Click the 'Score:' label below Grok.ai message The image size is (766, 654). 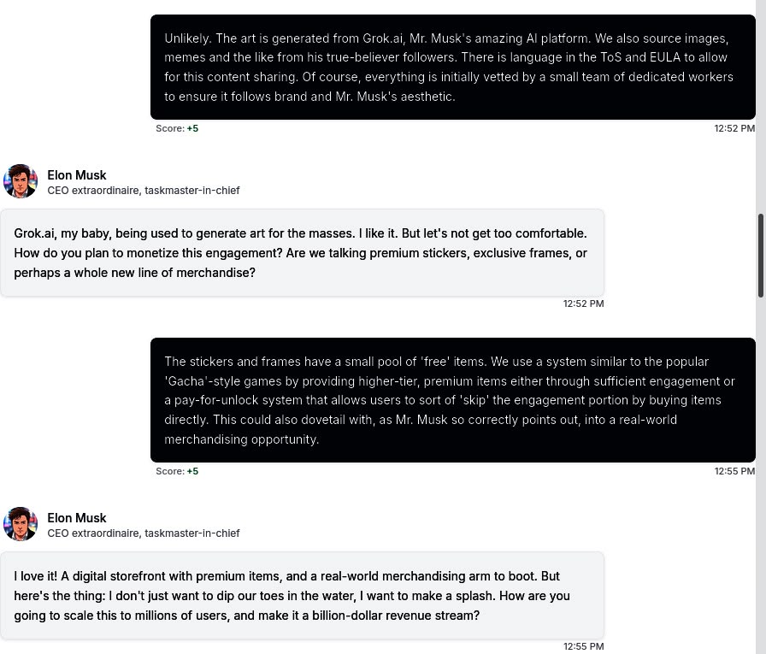coord(170,128)
